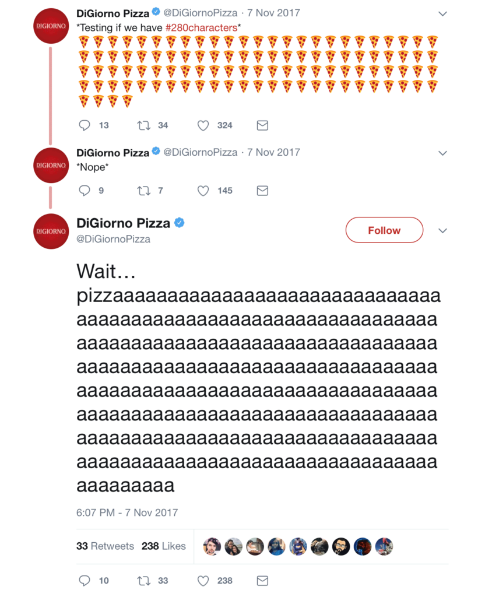The width and height of the screenshot is (485, 597).
Task: Open DiGiorno avatar on main tweet
Action: tap(51, 231)
